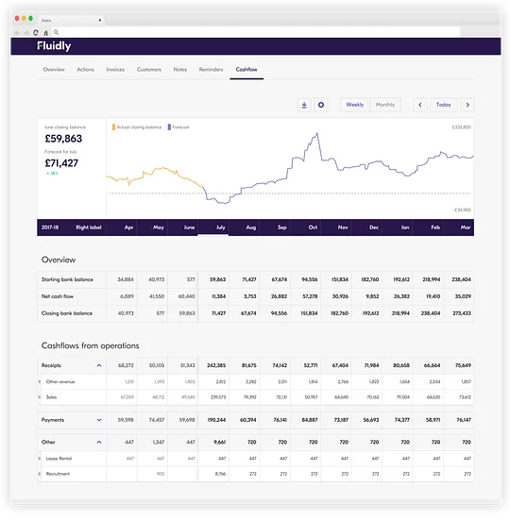Screen dimensions: 510x521
Task: Collapse the Other row
Action: click(x=99, y=442)
